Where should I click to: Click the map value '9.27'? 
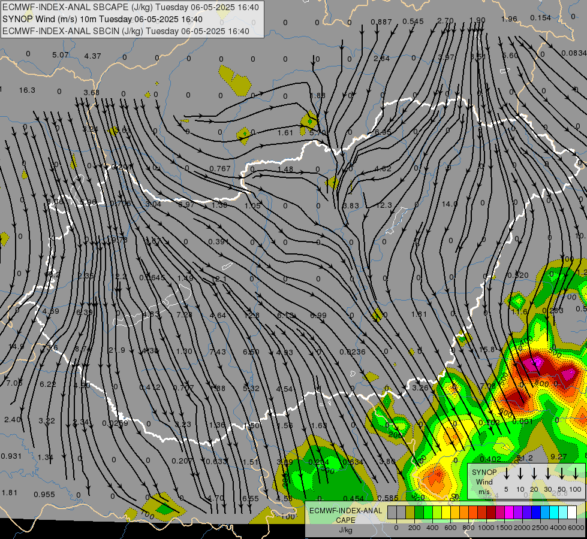click(x=559, y=456)
